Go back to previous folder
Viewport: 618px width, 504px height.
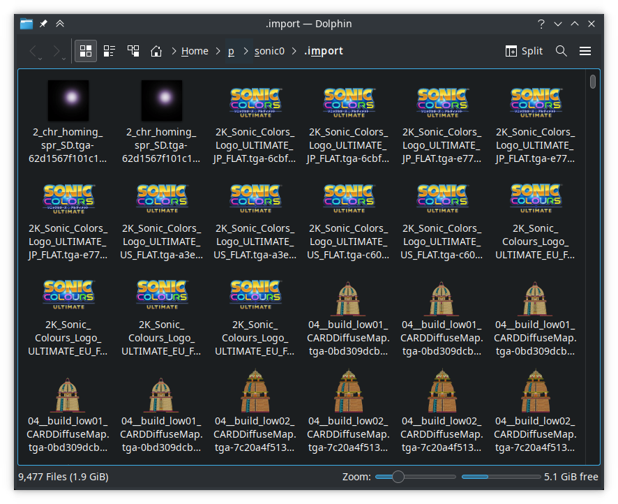point(35,51)
